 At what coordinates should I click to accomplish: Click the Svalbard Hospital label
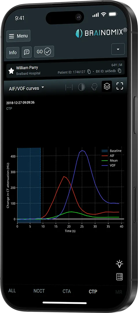(28, 73)
